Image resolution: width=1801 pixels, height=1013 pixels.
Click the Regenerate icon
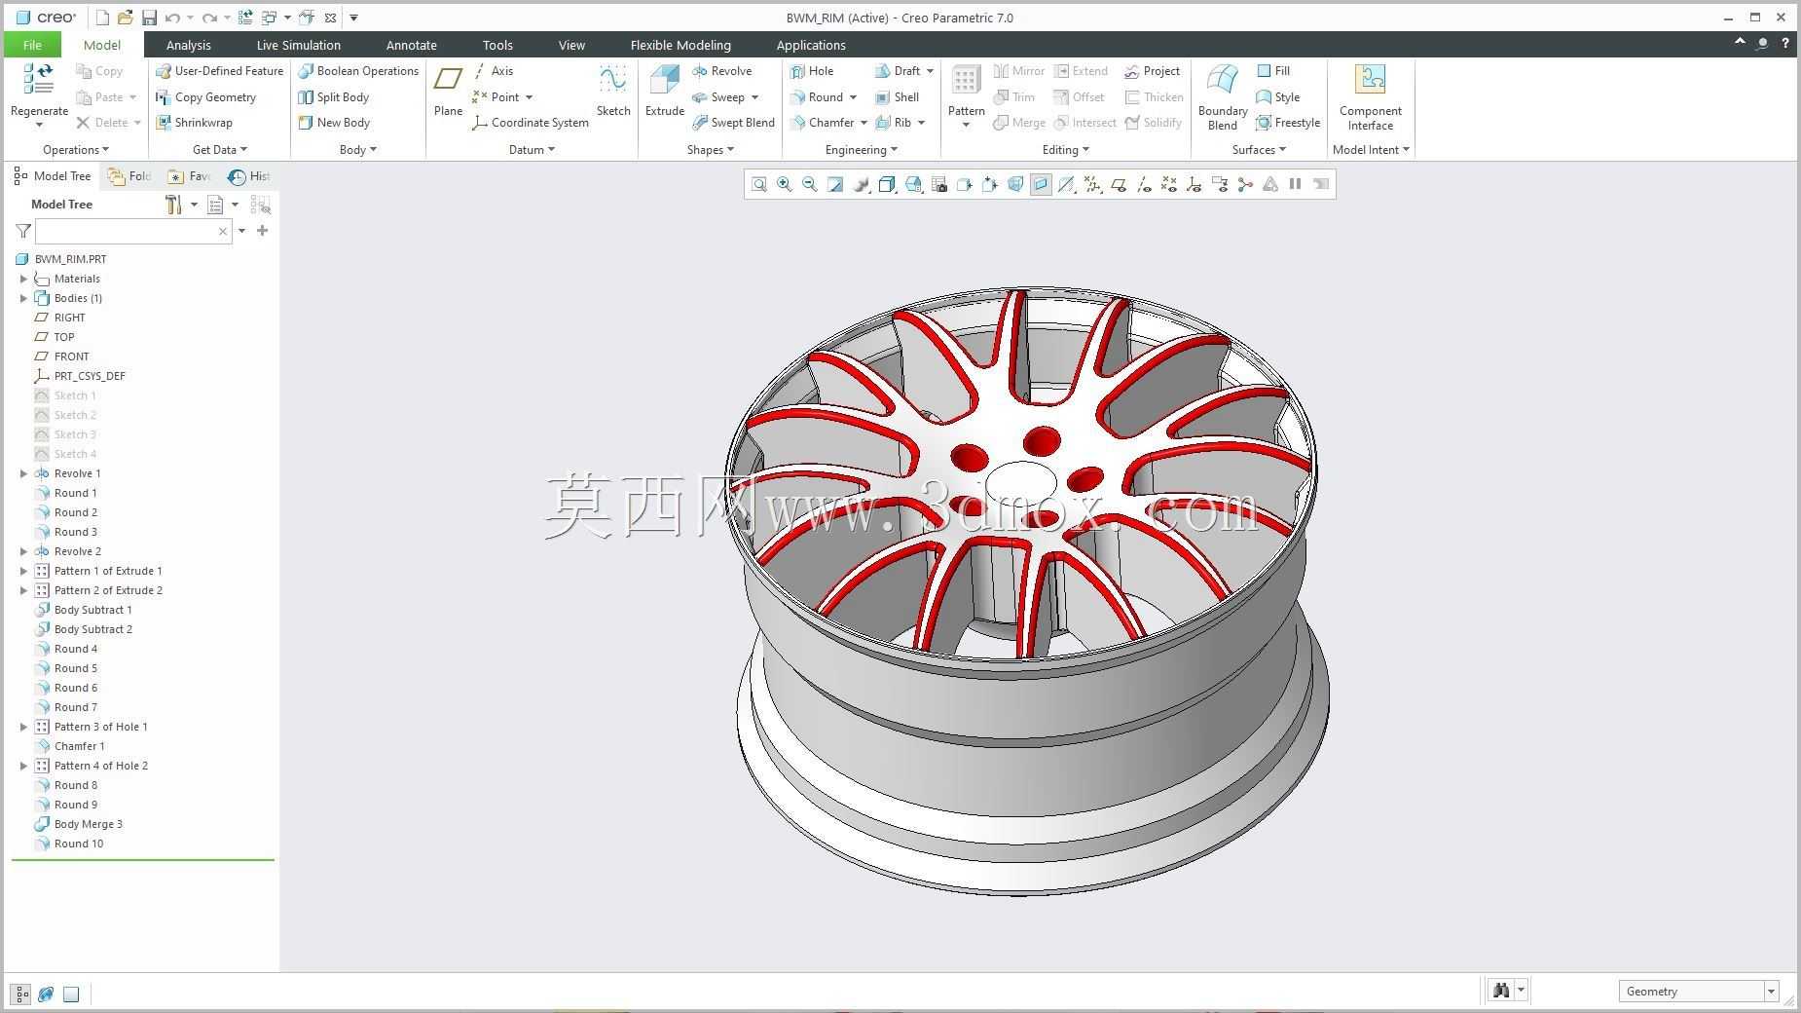39,80
